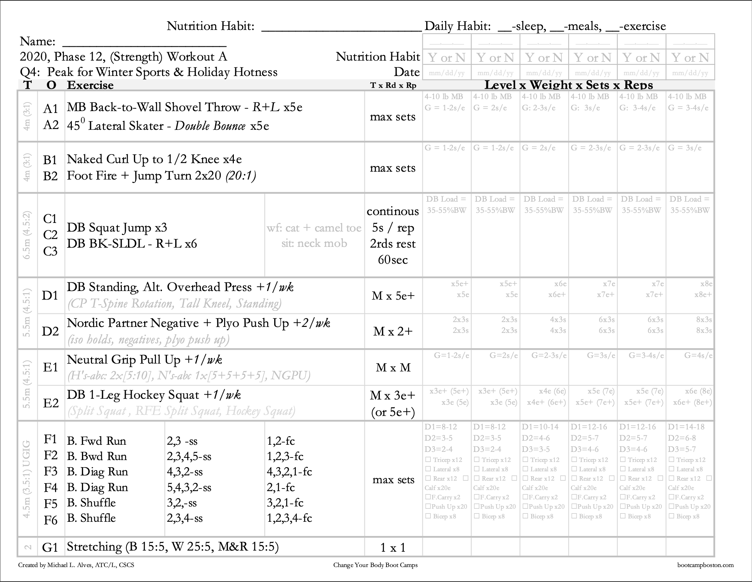752x582 pixels.
Task: Select 'B. Bwd Run' row
Action: 97,456
